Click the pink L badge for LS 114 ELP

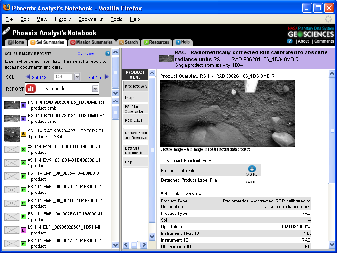coord(23,230)
